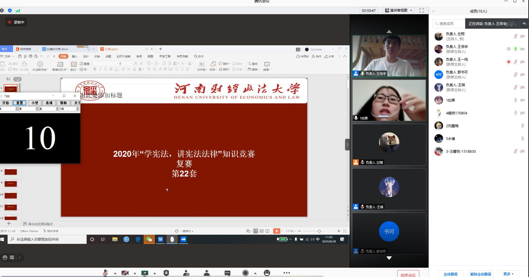Viewport: 529px width, 277px height.
Task: Click 解除全体静音 button
Action: coord(481,274)
